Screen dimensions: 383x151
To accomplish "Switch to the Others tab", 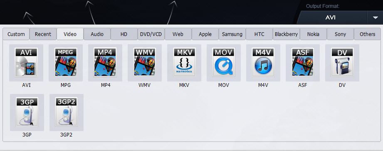I will click(x=367, y=34).
